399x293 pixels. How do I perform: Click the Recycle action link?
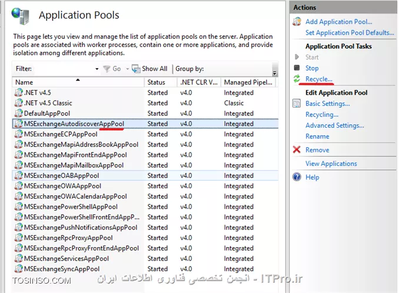319,79
